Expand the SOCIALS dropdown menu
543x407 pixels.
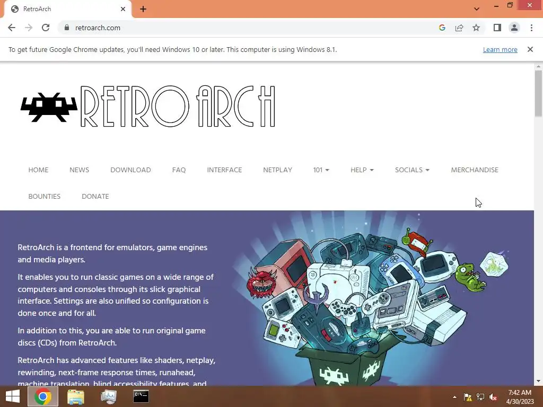[412, 170]
